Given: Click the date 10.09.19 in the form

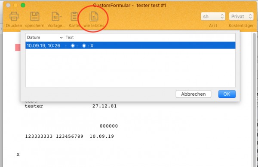Looking at the screenshot, I should pyautogui.click(x=101, y=136).
